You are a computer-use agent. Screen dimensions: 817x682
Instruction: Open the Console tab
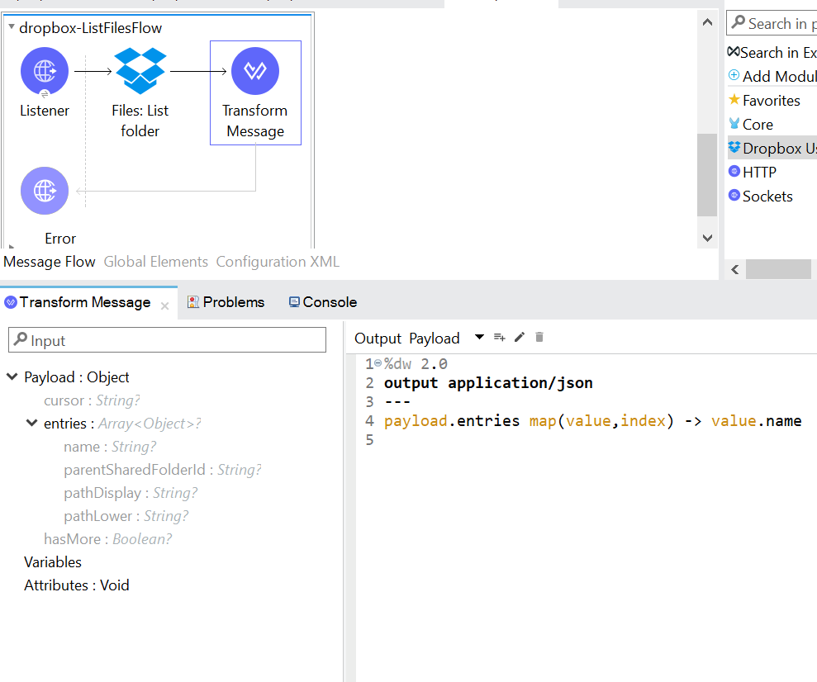tap(322, 302)
